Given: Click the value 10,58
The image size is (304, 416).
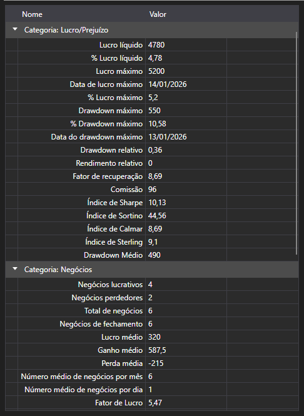Looking at the screenshot, I should click(x=157, y=124).
